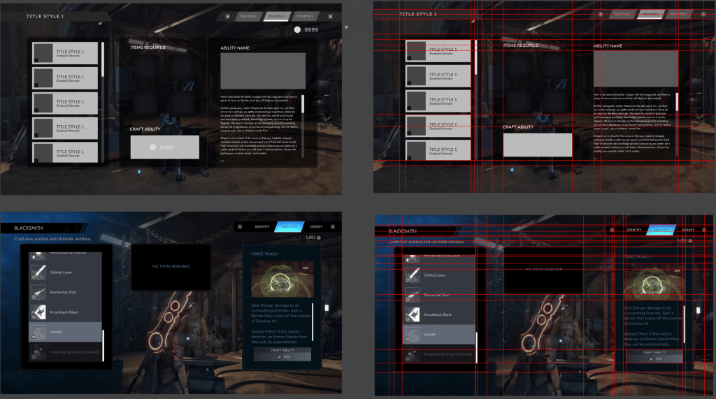
Task: Click Force Punch description scrollbar, plain Blacksmith
Action: [x=313, y=321]
